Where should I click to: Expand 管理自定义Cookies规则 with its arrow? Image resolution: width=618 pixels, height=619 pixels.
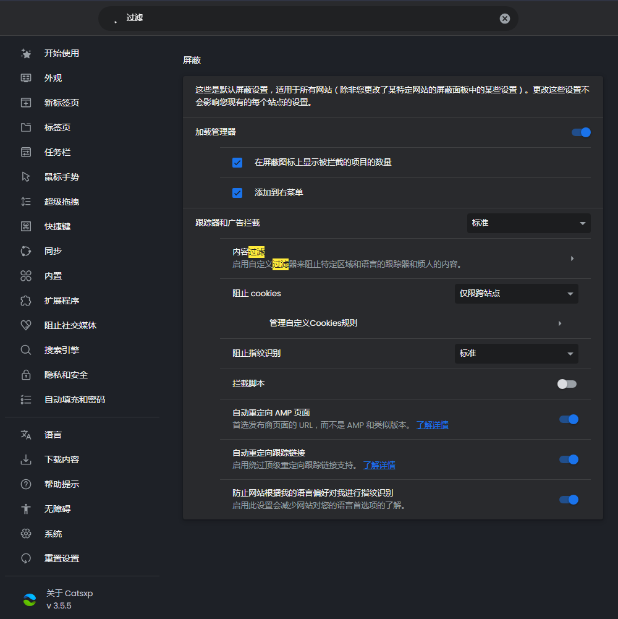tap(560, 323)
